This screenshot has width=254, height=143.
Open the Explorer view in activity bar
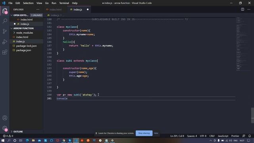[5, 11]
